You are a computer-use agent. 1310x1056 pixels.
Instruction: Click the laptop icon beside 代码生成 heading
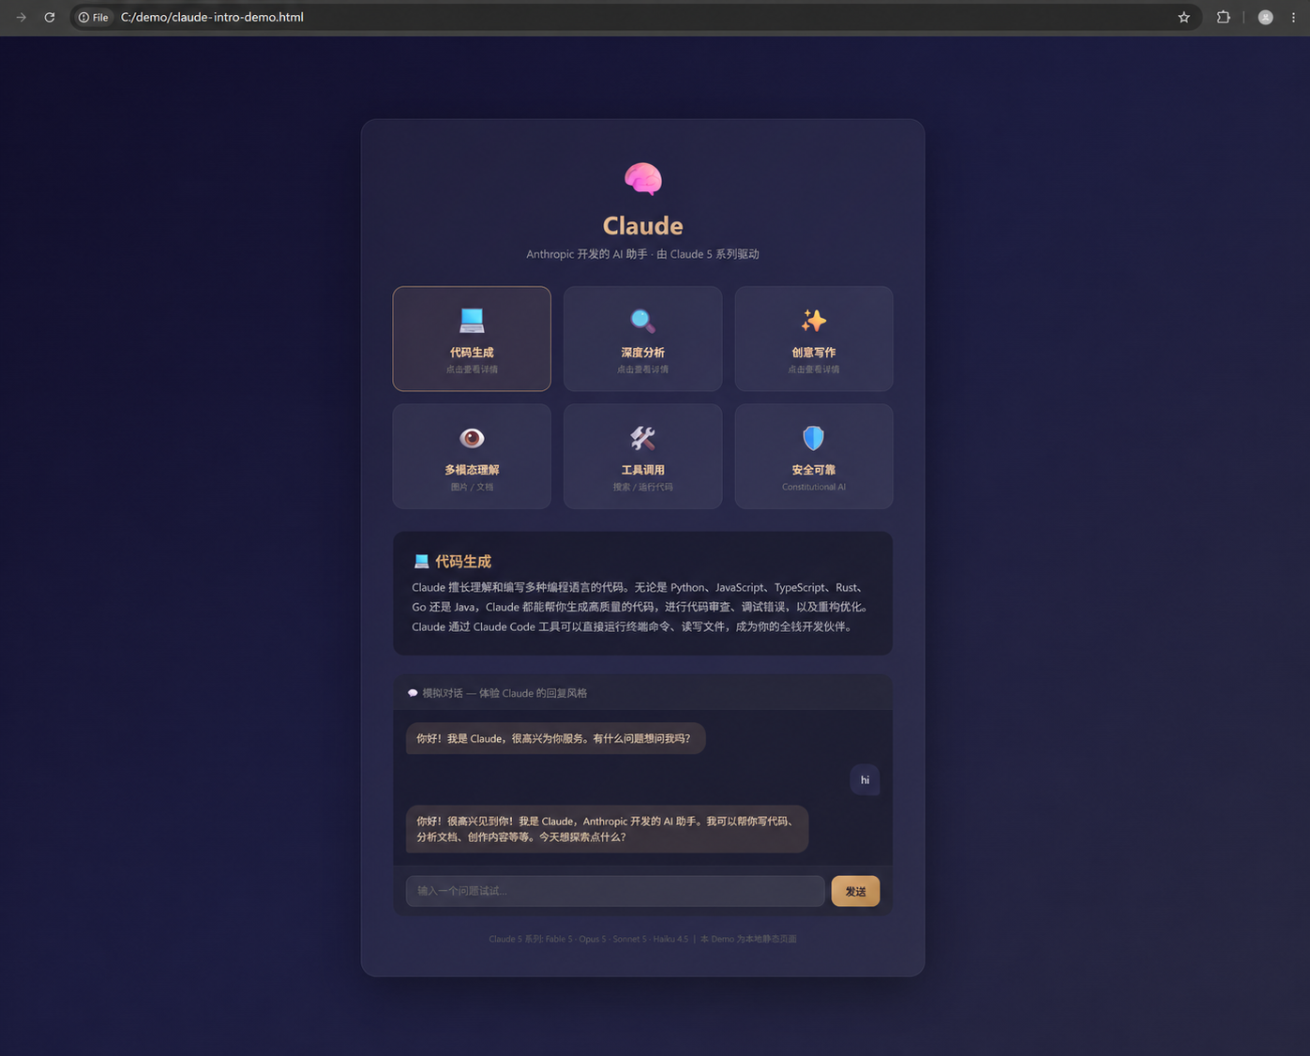(x=421, y=561)
